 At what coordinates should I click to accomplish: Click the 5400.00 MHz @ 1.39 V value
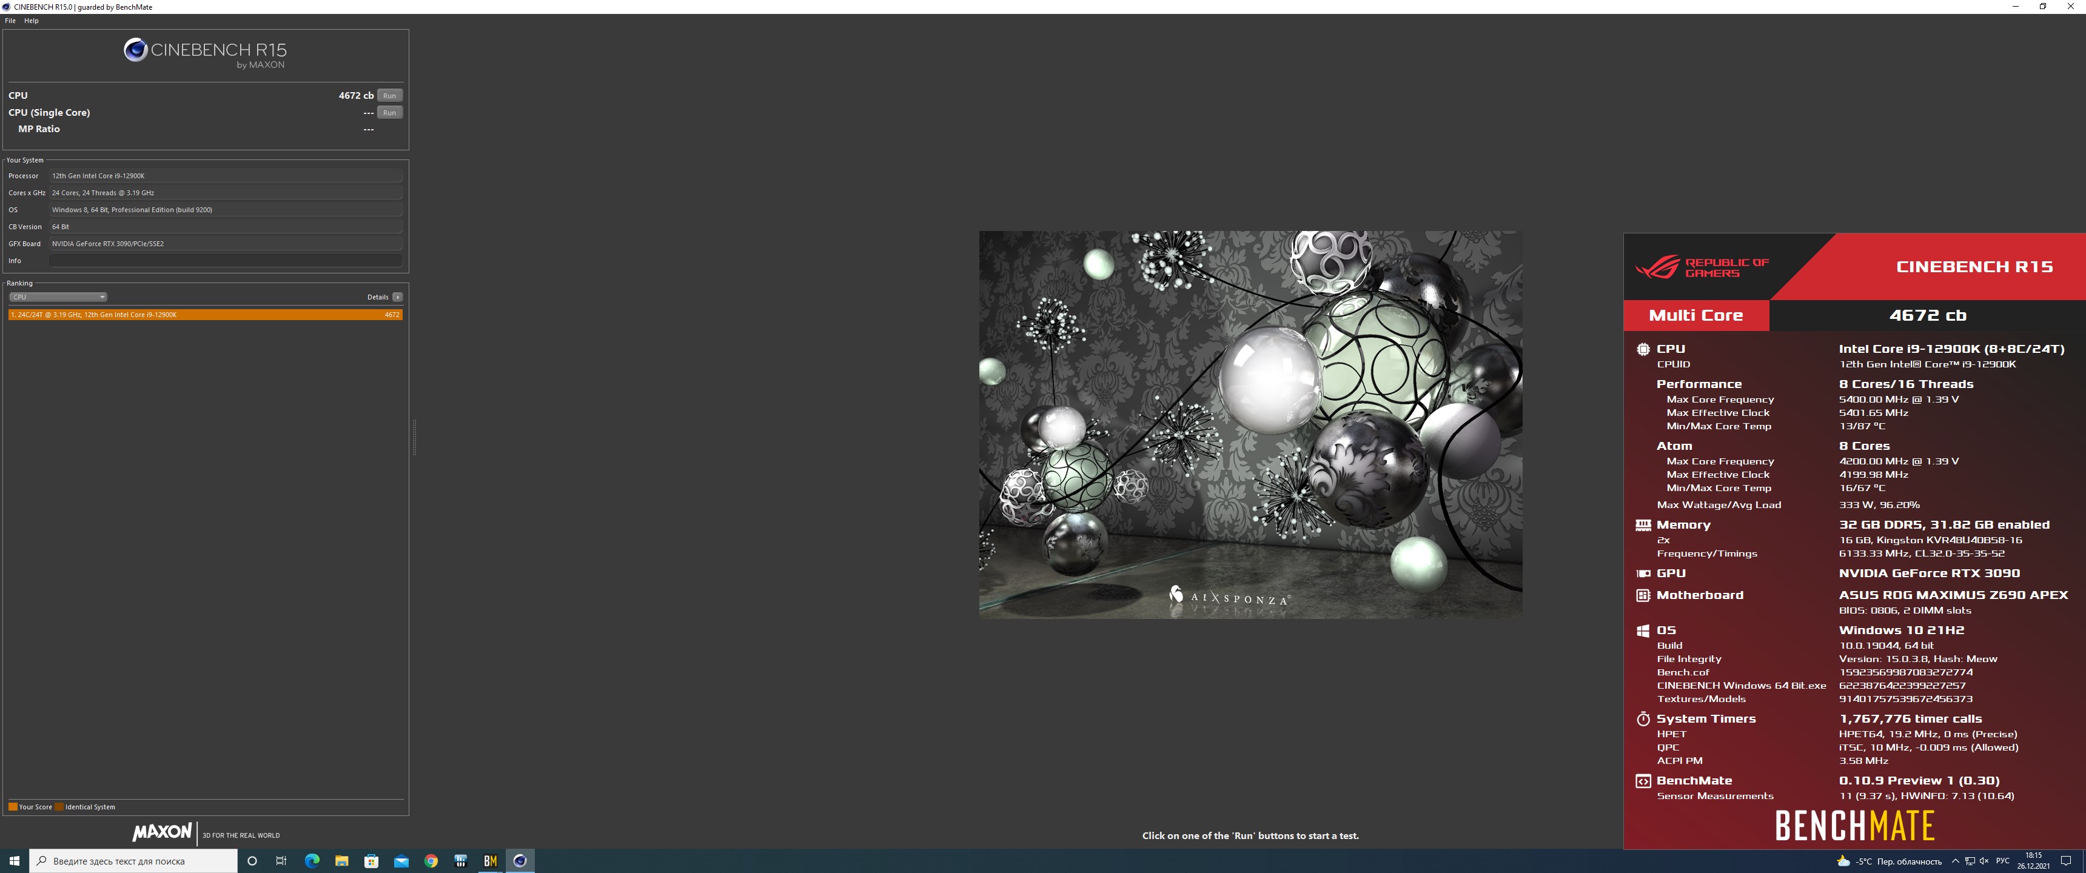coord(1899,400)
